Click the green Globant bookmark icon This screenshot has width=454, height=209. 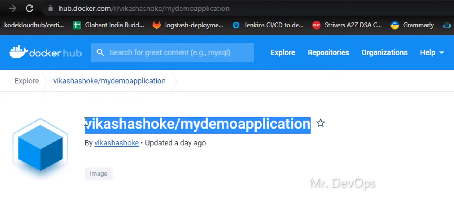click(77, 25)
